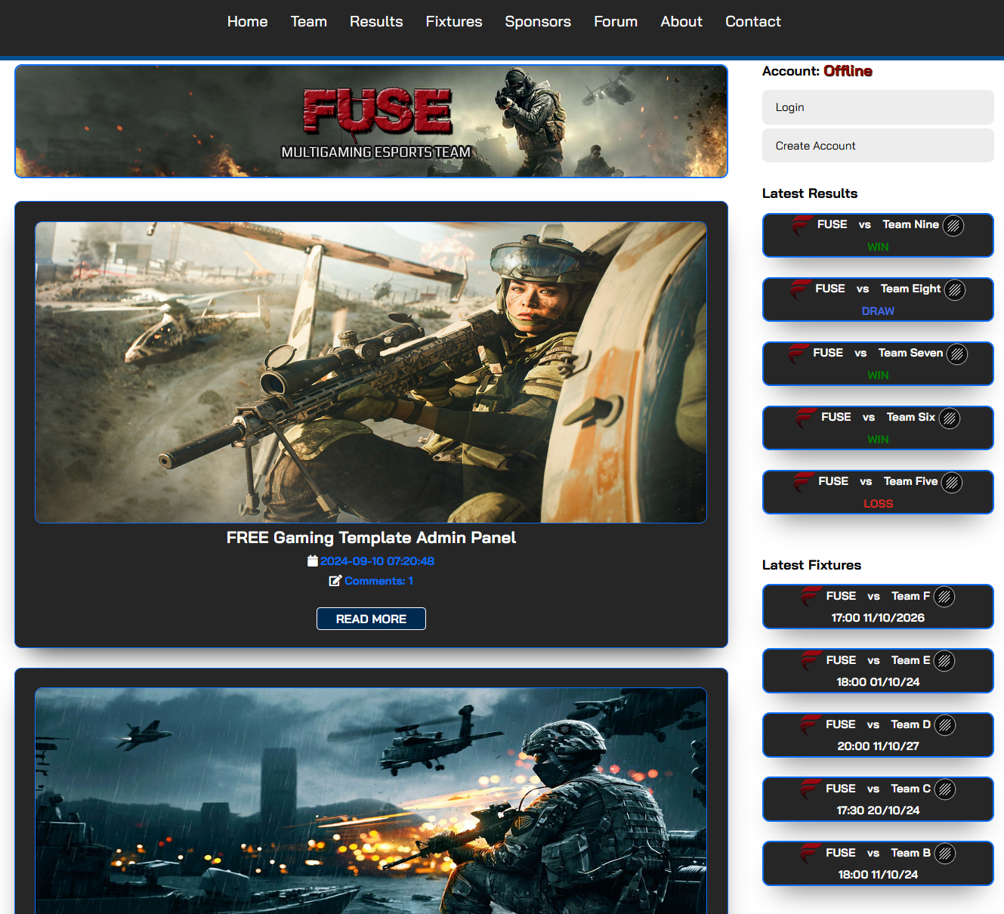
Task: Click the Team Nine opponent logo icon
Action: [x=953, y=226]
